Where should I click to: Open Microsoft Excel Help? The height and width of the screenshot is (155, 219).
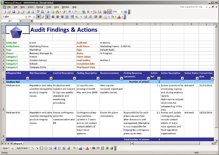tap(125, 12)
